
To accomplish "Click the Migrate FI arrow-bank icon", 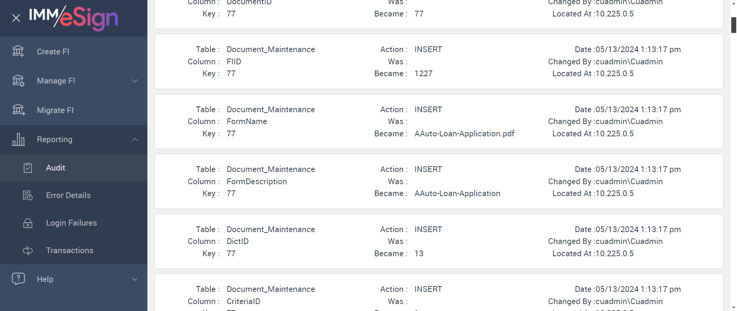I will pos(18,110).
